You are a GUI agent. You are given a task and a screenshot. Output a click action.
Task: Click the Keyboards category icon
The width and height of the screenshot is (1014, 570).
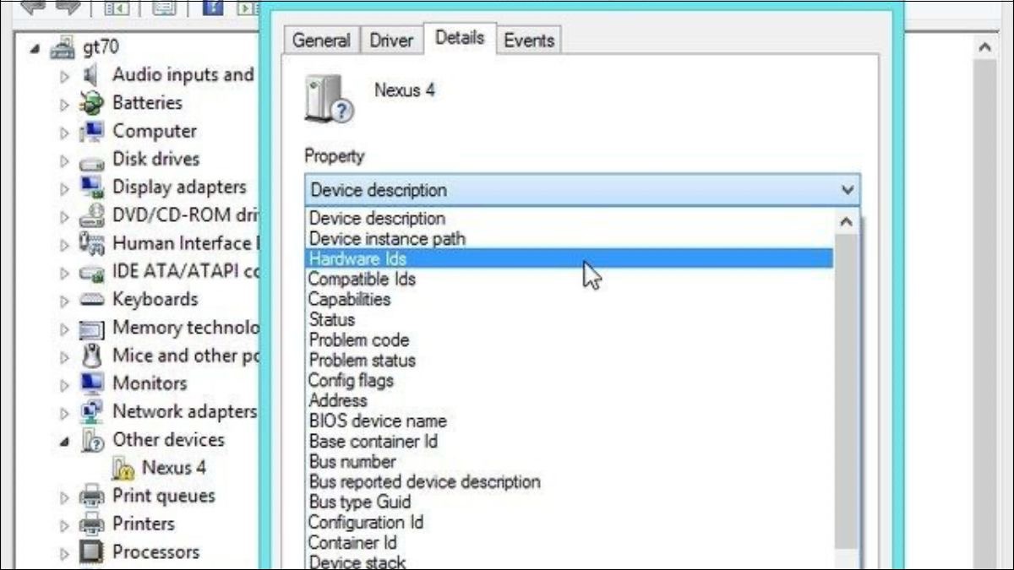91,300
